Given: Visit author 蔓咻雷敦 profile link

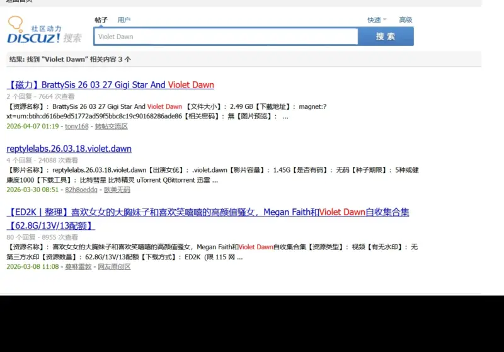Looking at the screenshot, I should pyautogui.click(x=78, y=266).
